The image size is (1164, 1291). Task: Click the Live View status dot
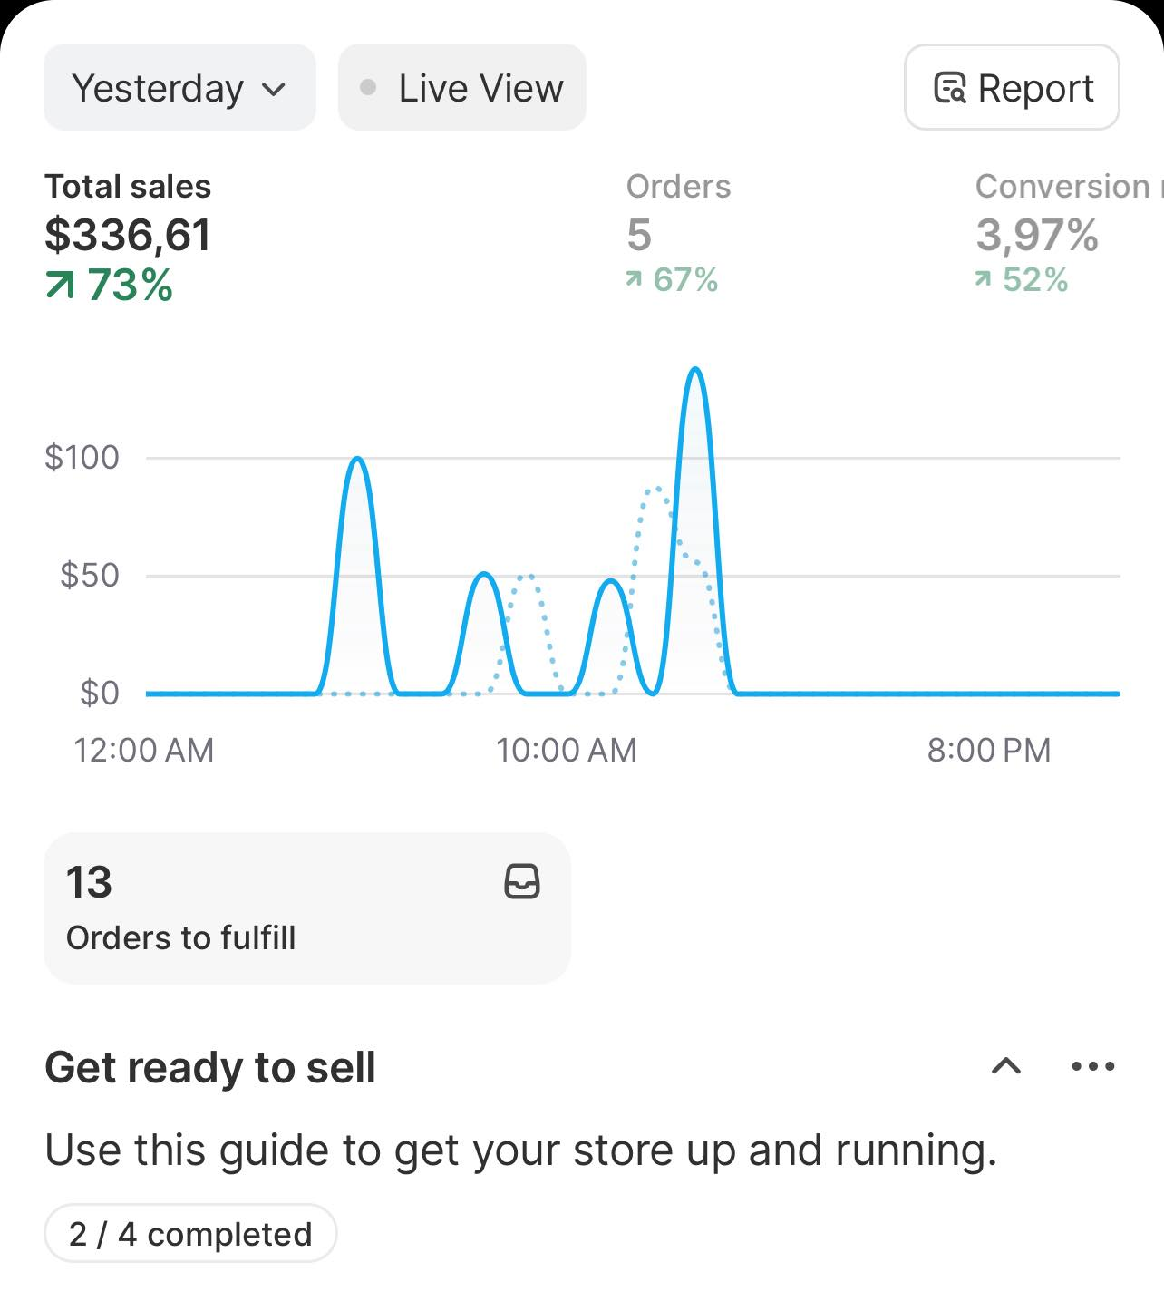point(368,88)
